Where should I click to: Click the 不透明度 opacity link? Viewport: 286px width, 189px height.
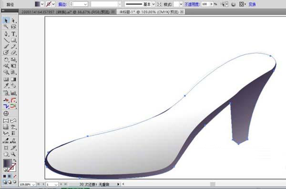(x=192, y=4)
